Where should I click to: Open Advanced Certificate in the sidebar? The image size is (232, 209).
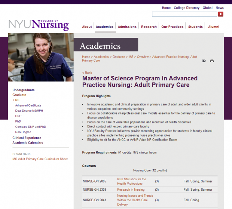(x=28, y=105)
